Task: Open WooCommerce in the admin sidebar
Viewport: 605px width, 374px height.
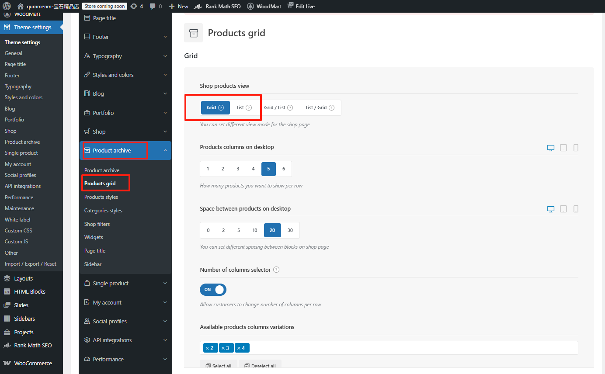Action: tap(33, 363)
